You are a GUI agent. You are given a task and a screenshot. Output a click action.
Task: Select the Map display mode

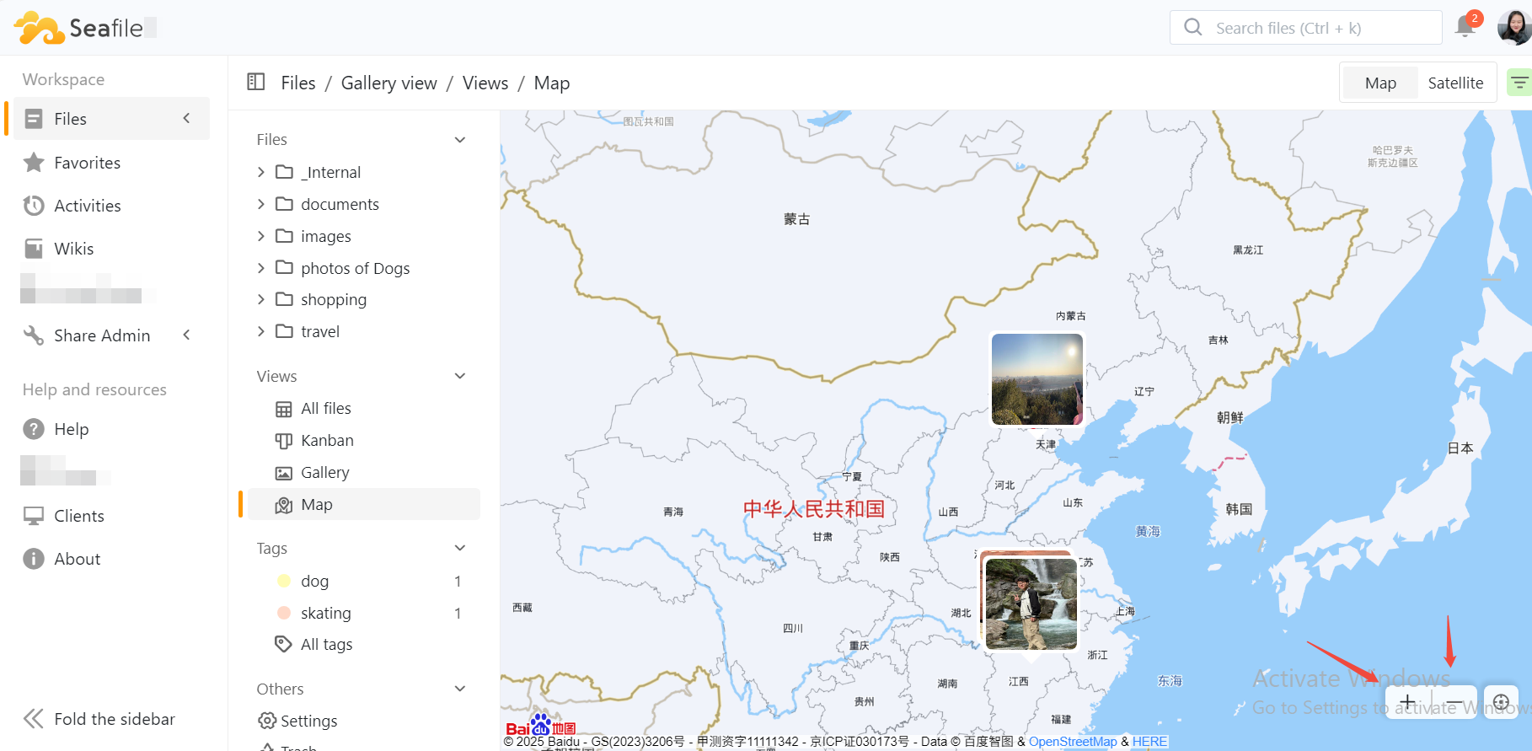tap(1380, 83)
